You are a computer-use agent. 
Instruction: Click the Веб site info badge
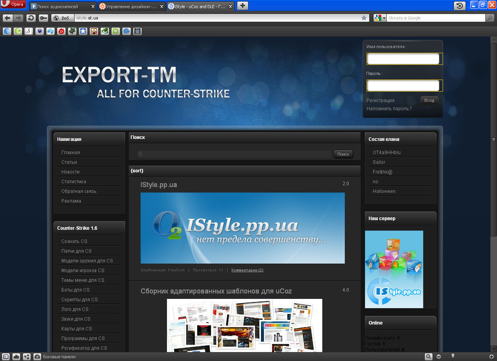click(62, 18)
